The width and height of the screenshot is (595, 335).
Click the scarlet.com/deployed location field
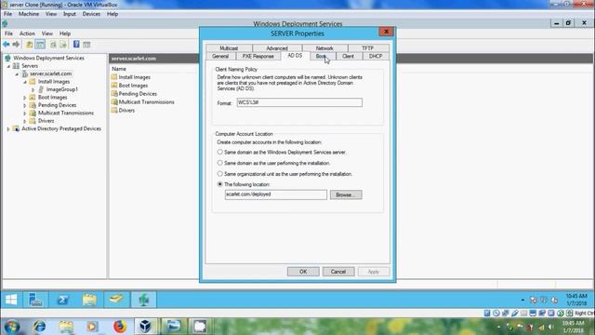276,194
